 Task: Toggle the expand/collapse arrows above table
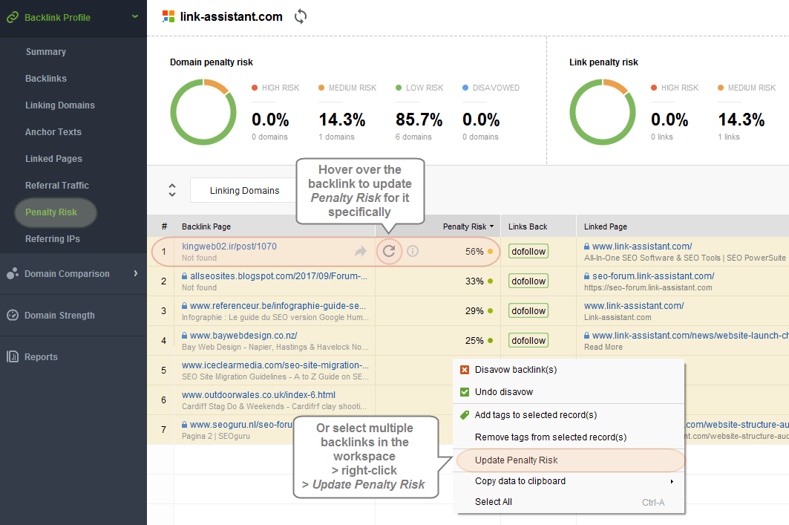[x=172, y=190]
